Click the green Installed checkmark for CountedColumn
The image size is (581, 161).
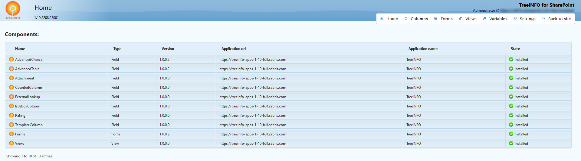pos(511,87)
